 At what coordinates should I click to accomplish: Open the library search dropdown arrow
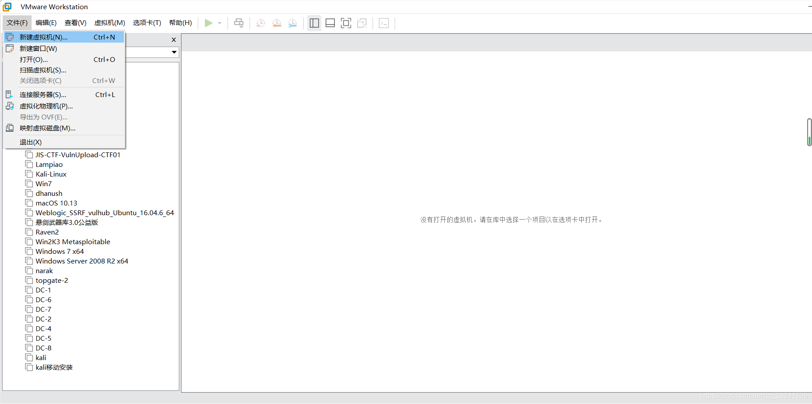(x=174, y=52)
